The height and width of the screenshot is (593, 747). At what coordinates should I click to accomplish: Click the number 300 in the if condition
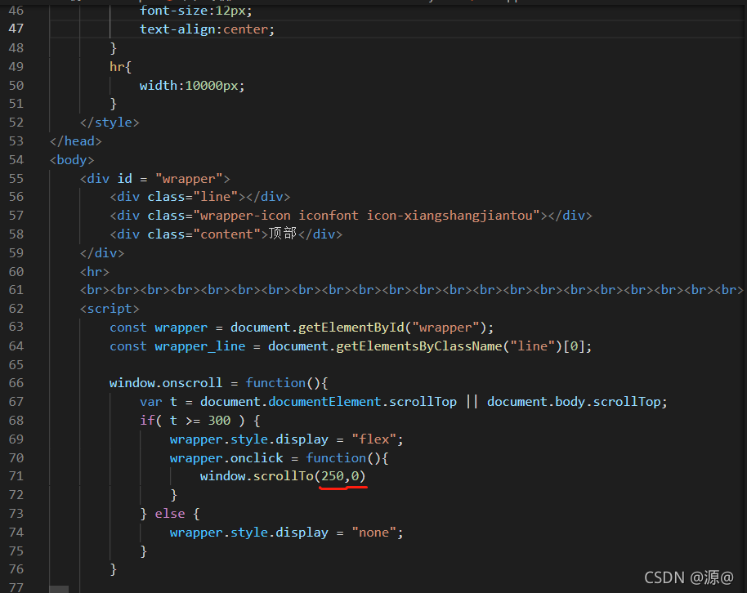click(219, 421)
